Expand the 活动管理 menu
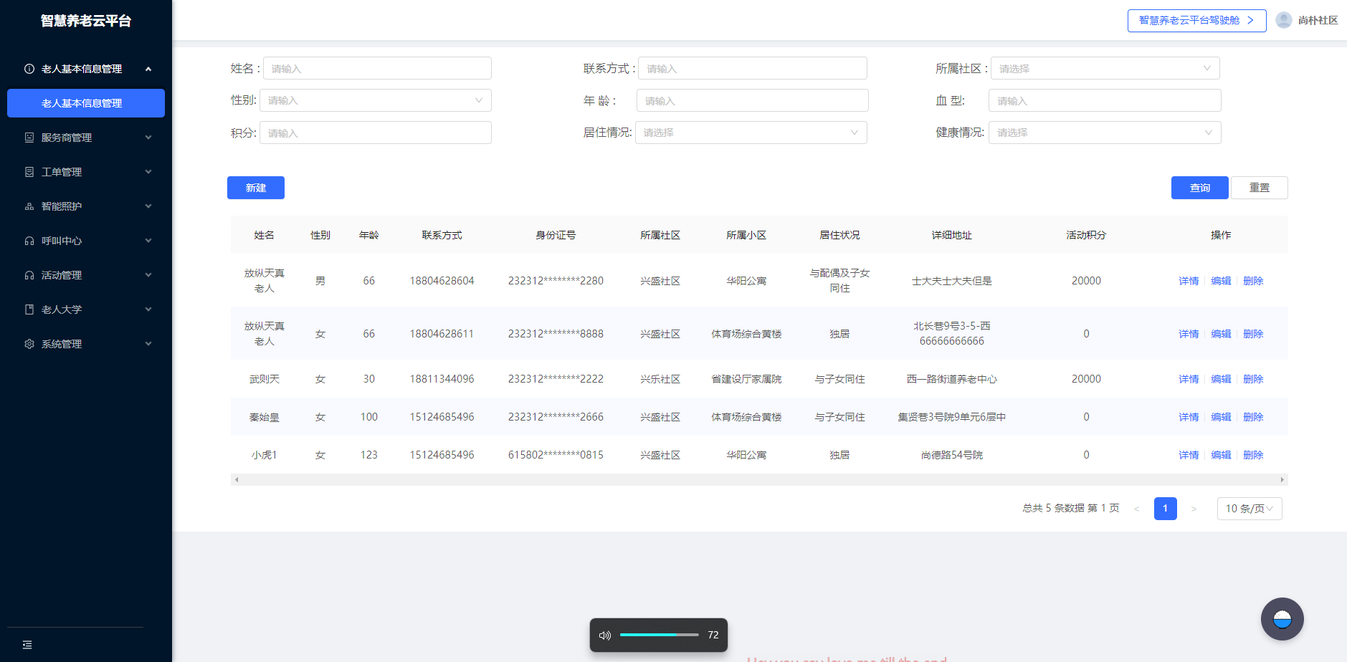 tap(148, 275)
